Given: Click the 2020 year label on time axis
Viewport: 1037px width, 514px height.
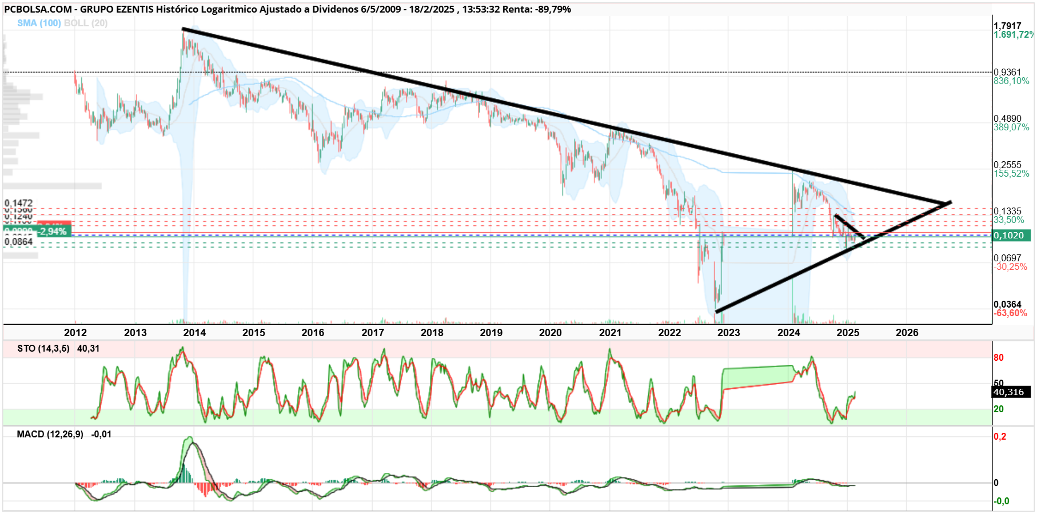Looking at the screenshot, I should click(x=551, y=333).
